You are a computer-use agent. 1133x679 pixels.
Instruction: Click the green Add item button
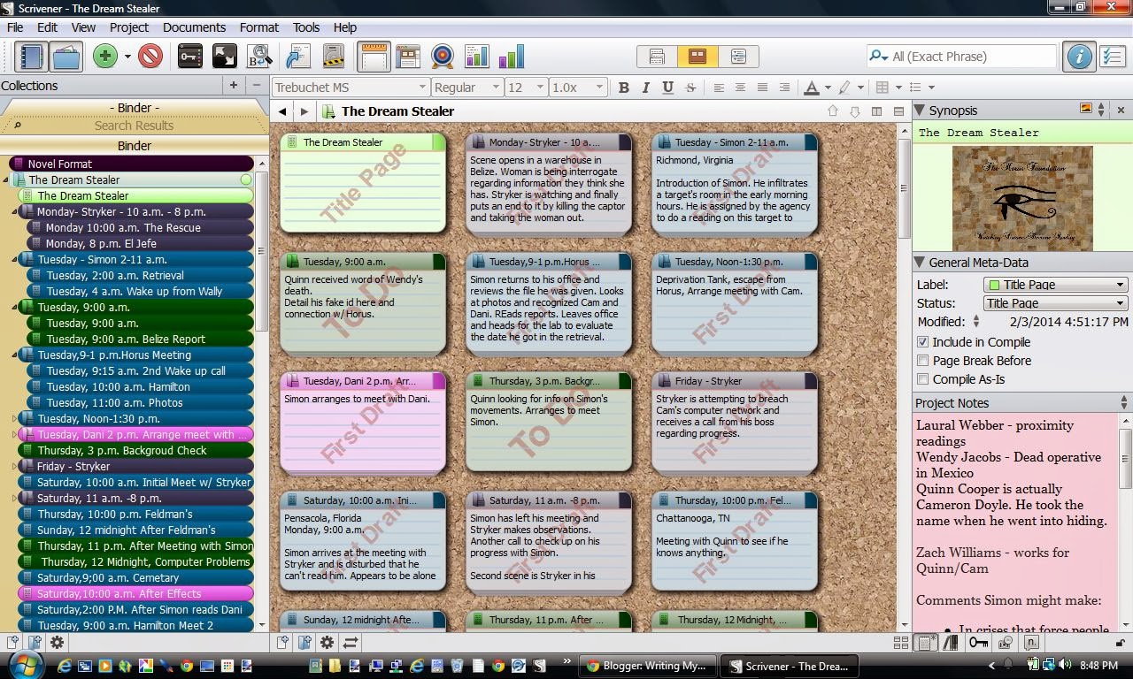click(x=105, y=57)
